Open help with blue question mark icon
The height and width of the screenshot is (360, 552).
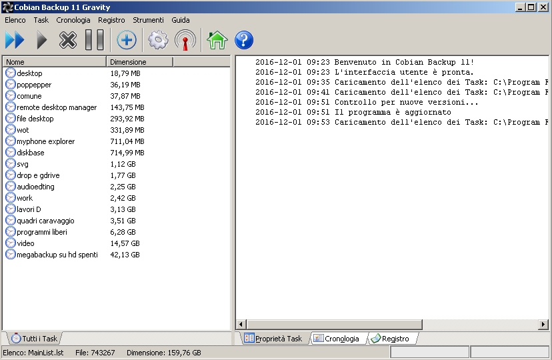(243, 40)
